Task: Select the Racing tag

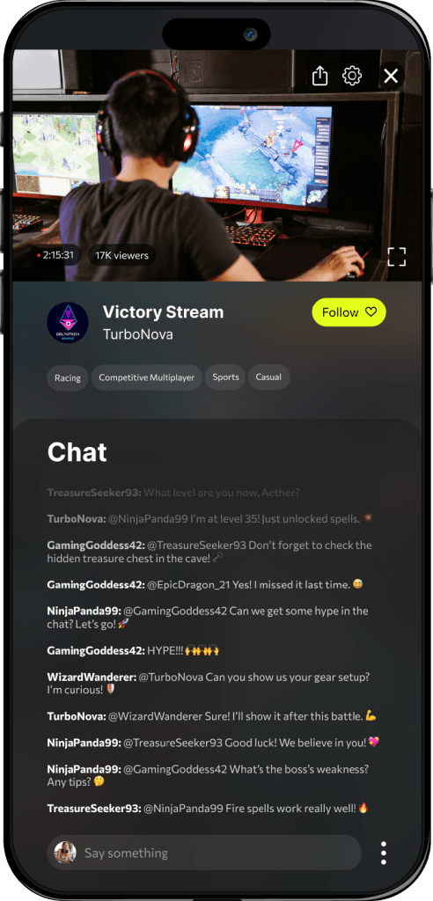Action: coord(68,378)
